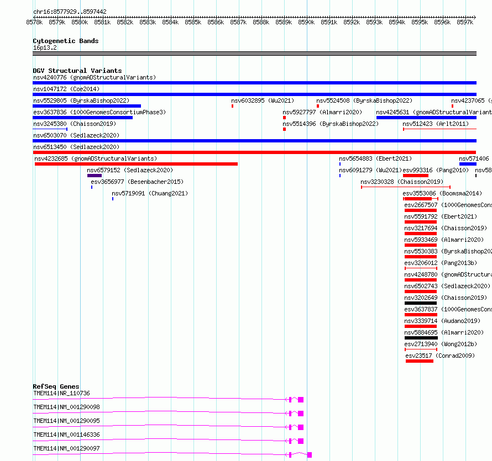Click TMEM114|NM_001290095 transcript label
The height and width of the screenshot is (461, 492).
pos(66,421)
